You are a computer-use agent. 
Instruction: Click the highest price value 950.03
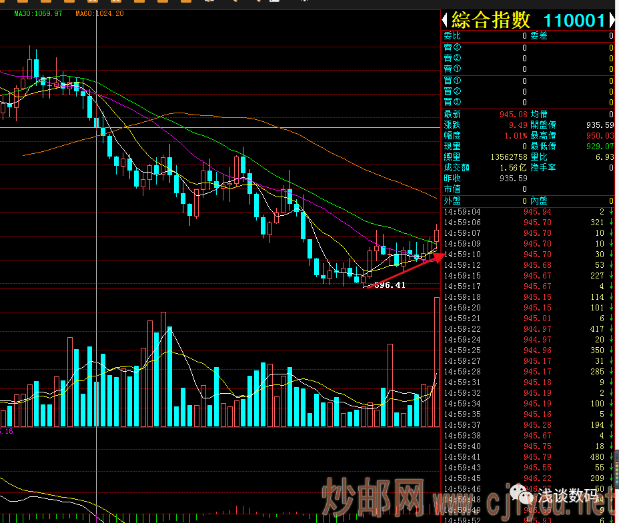click(600, 135)
